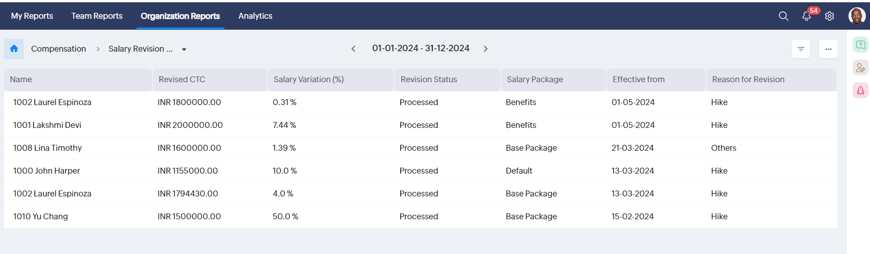Click the green help icon in sidebar
The height and width of the screenshot is (254, 870).
coord(860,45)
